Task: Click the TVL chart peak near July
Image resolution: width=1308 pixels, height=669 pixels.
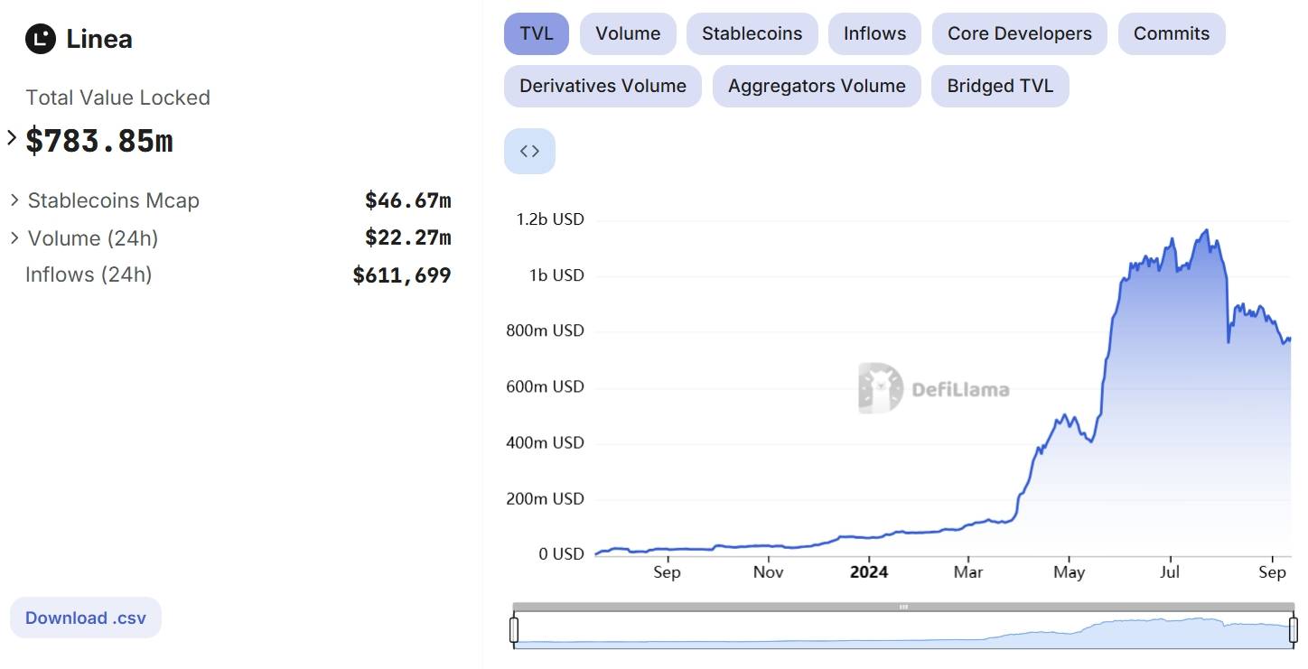Action: click(1206, 231)
